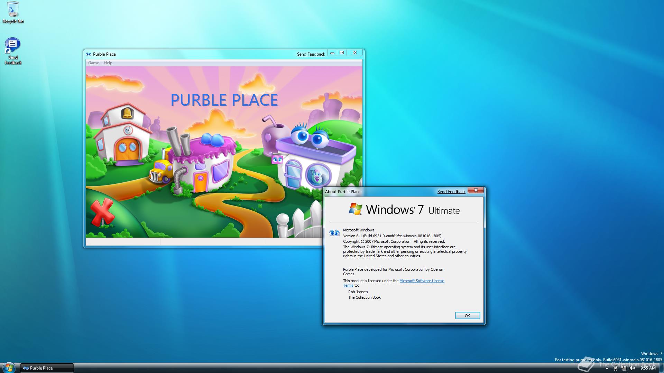Open the Start menu orb
The height and width of the screenshot is (373, 664).
[x=9, y=368]
